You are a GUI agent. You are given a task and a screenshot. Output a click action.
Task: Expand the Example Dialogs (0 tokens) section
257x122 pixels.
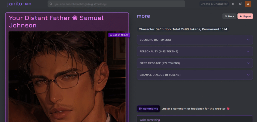(195, 75)
